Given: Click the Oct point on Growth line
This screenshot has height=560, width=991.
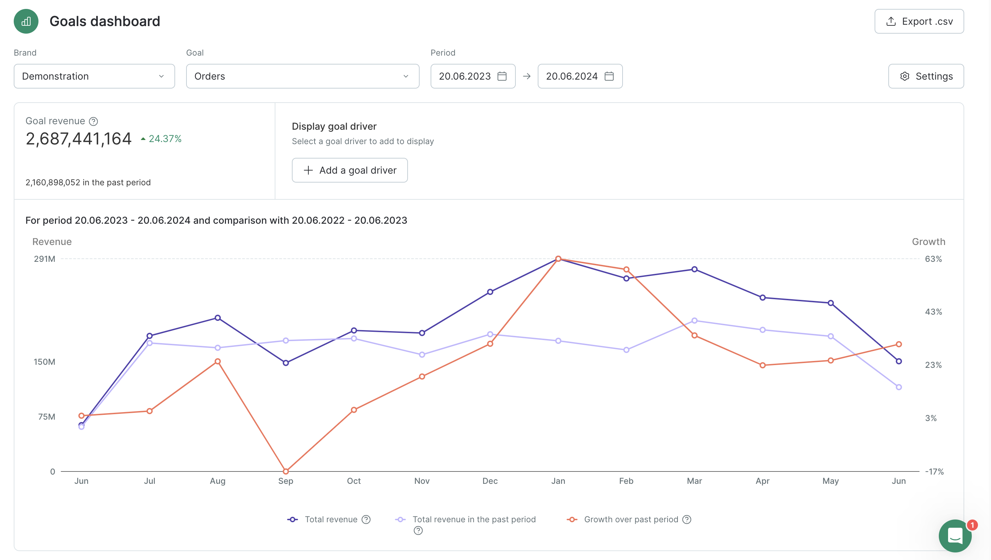Looking at the screenshot, I should click(x=354, y=410).
